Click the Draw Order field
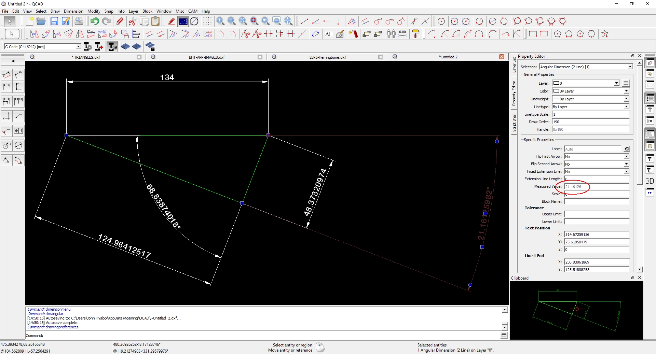 (590, 122)
